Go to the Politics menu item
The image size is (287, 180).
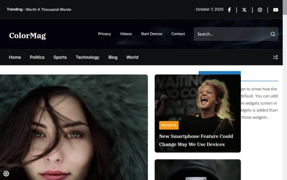[37, 57]
